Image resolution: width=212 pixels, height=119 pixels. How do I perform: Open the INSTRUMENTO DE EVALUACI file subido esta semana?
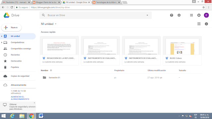(100, 51)
